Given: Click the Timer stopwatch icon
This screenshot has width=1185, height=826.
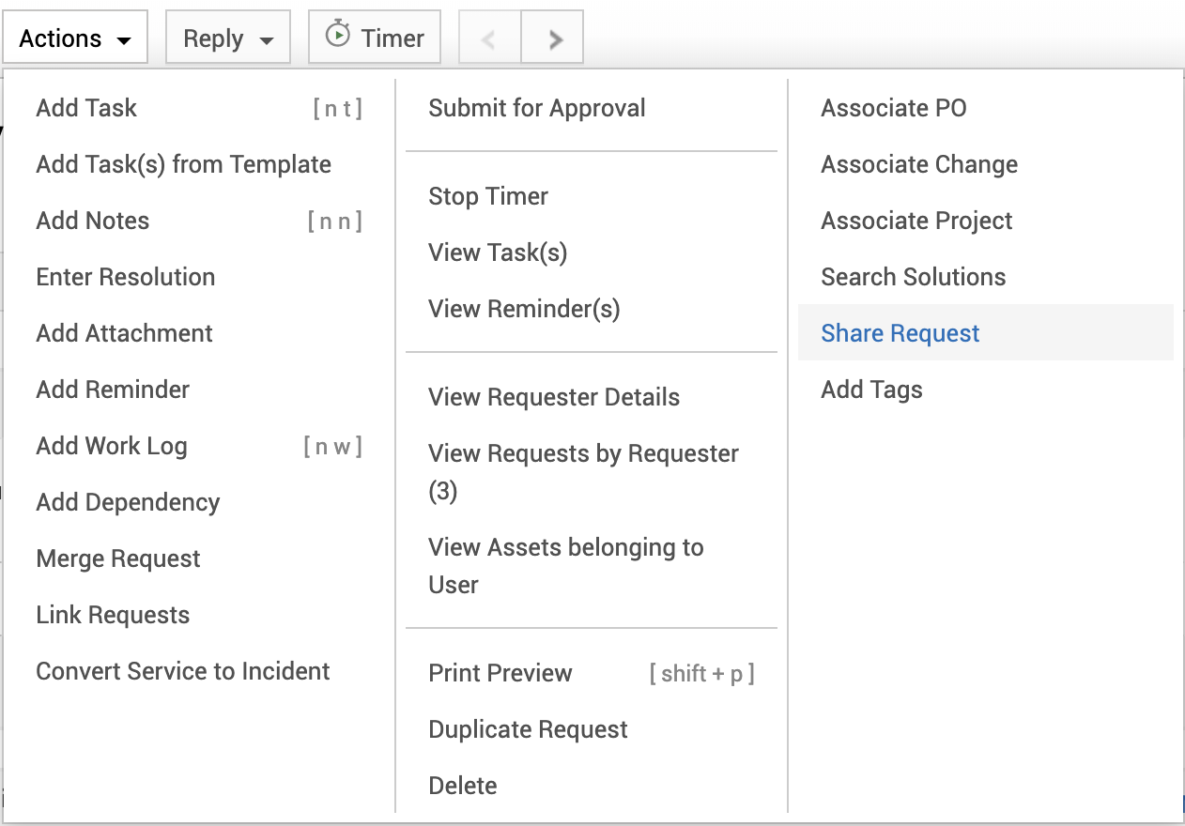Looking at the screenshot, I should 337,37.
